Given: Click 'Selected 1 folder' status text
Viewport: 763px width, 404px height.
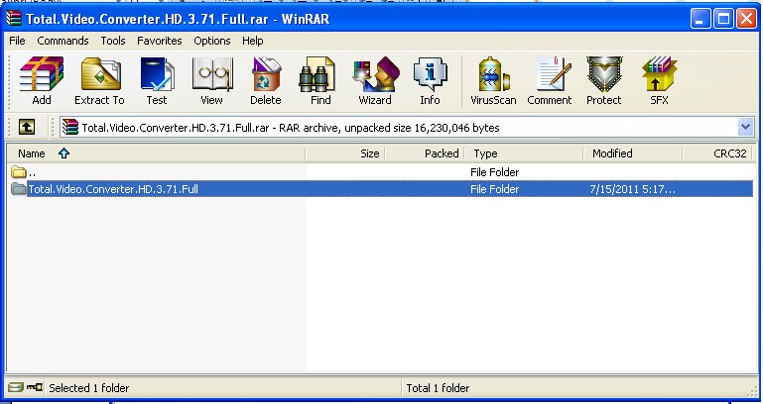Looking at the screenshot, I should point(89,388).
